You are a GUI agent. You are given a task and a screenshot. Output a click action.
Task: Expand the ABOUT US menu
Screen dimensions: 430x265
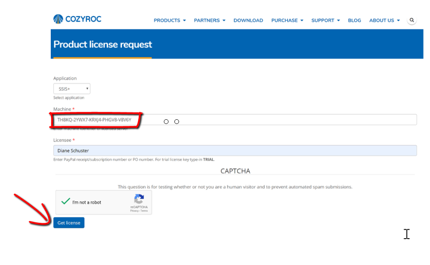(384, 20)
